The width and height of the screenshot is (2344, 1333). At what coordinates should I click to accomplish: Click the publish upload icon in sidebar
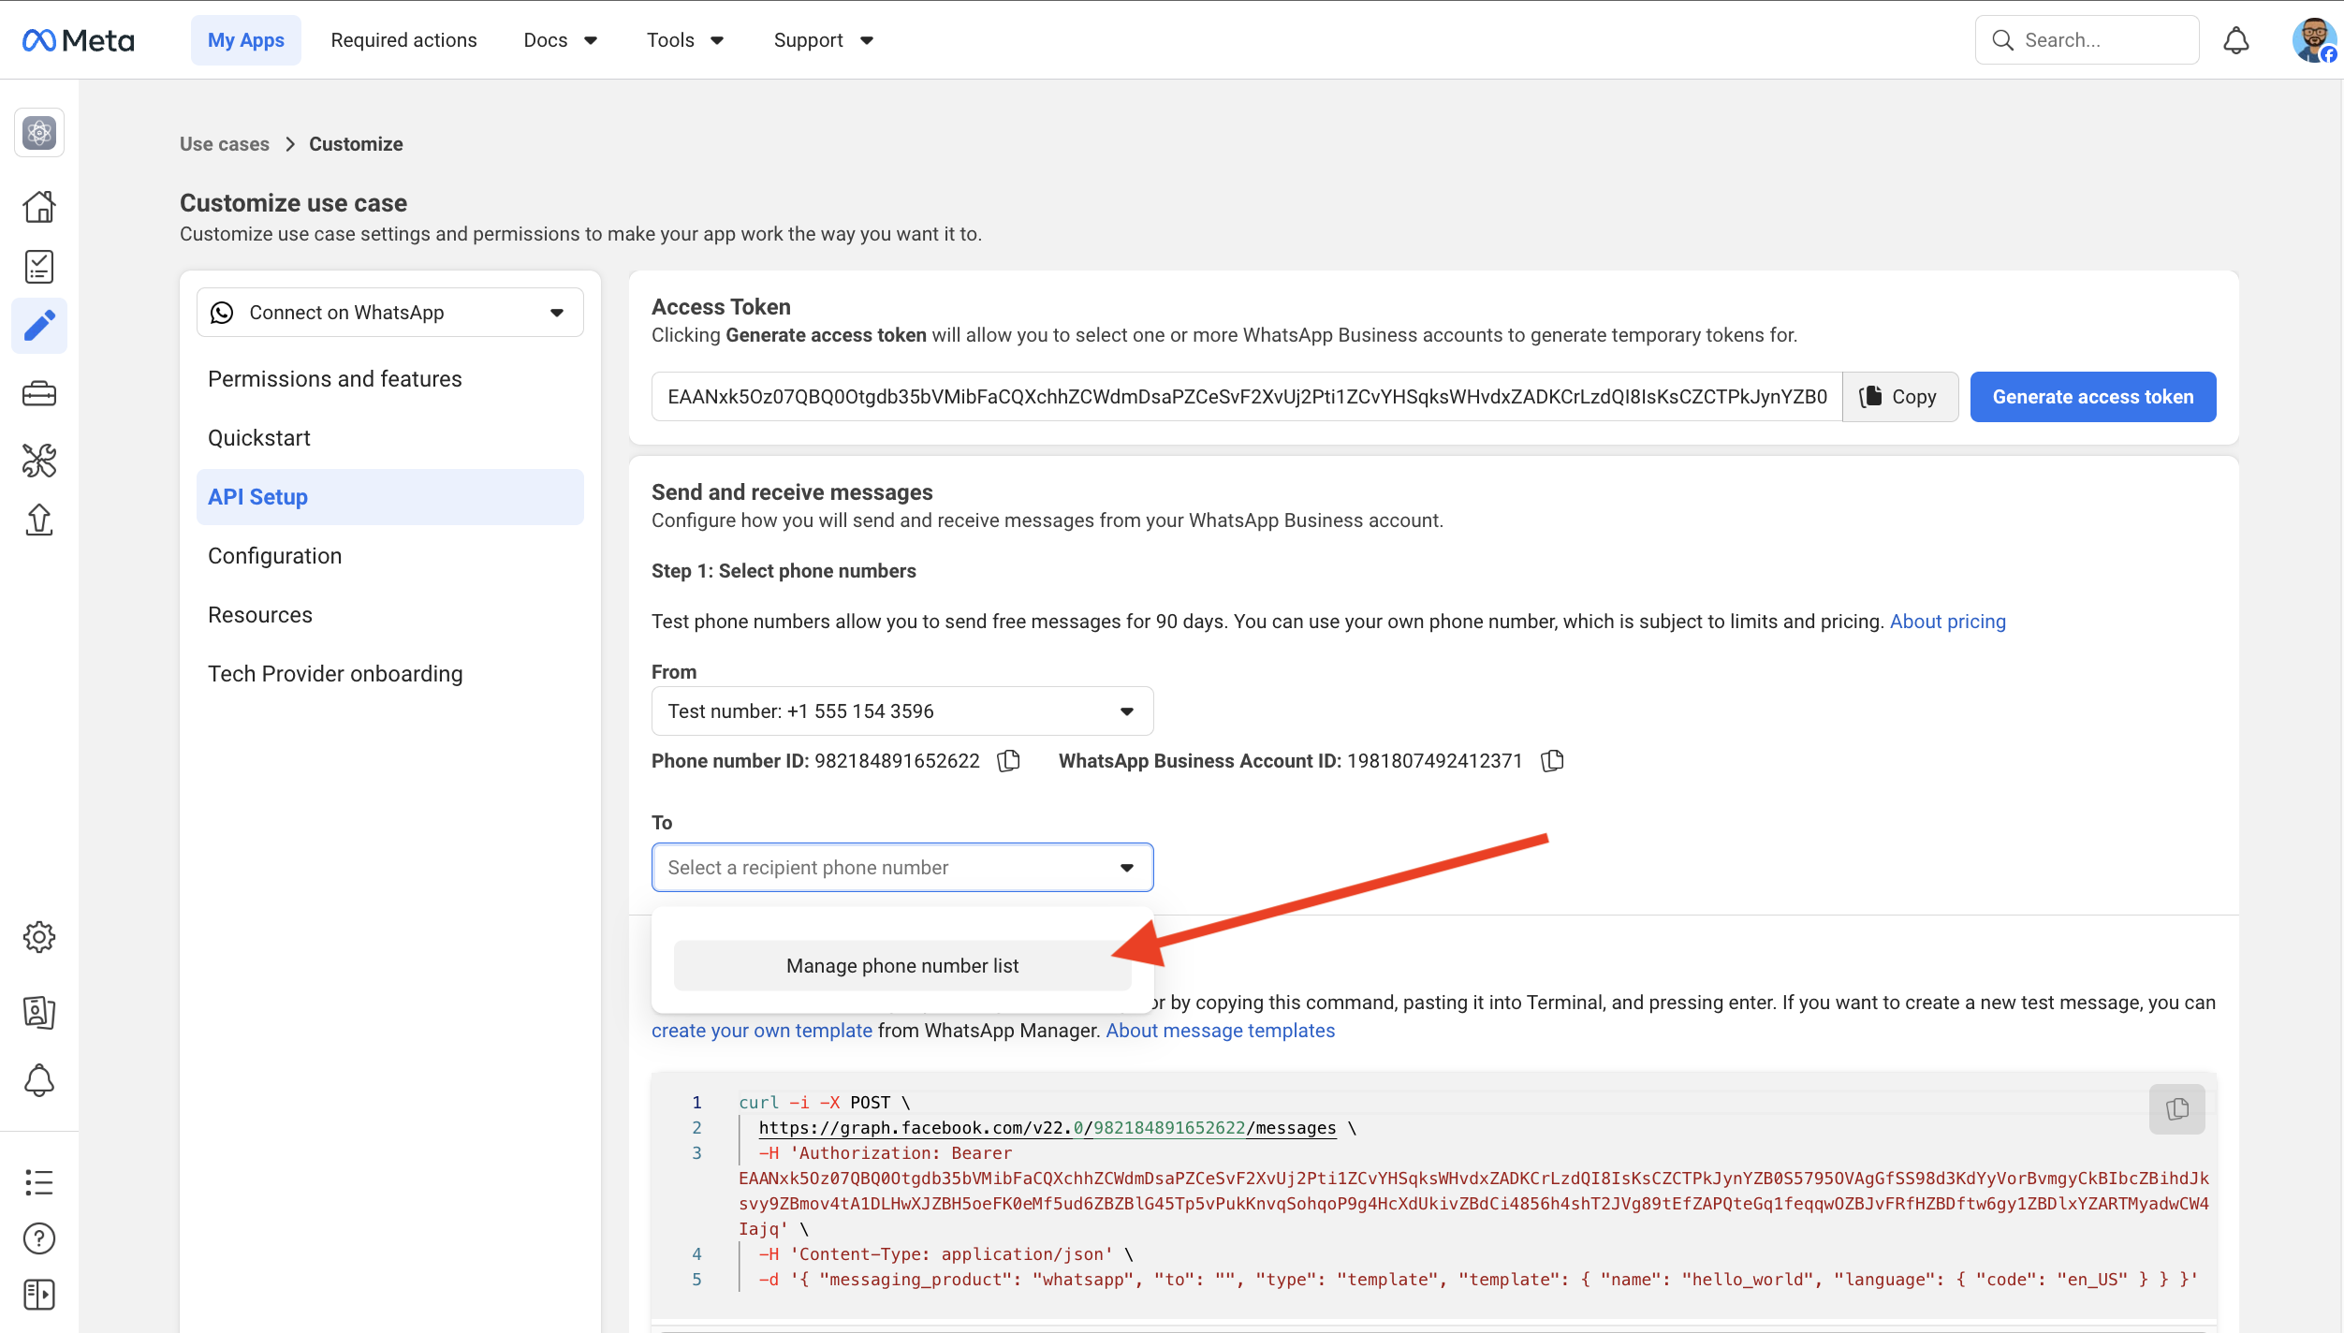point(39,520)
